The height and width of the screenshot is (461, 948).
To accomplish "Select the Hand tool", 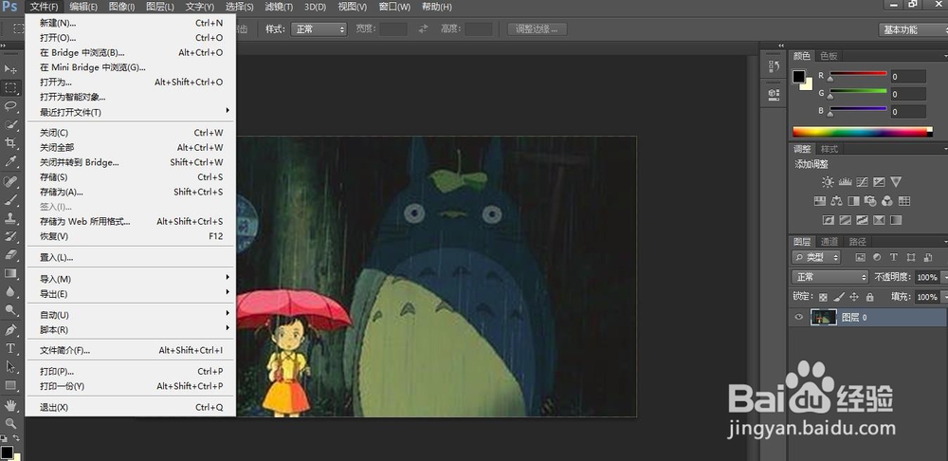I will pos(10,405).
